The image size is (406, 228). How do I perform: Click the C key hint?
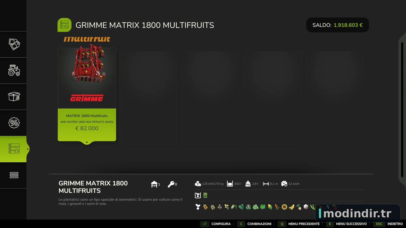pyautogui.click(x=241, y=224)
